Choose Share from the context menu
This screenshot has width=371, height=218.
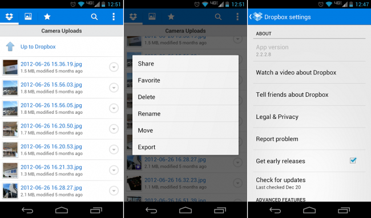click(185, 64)
